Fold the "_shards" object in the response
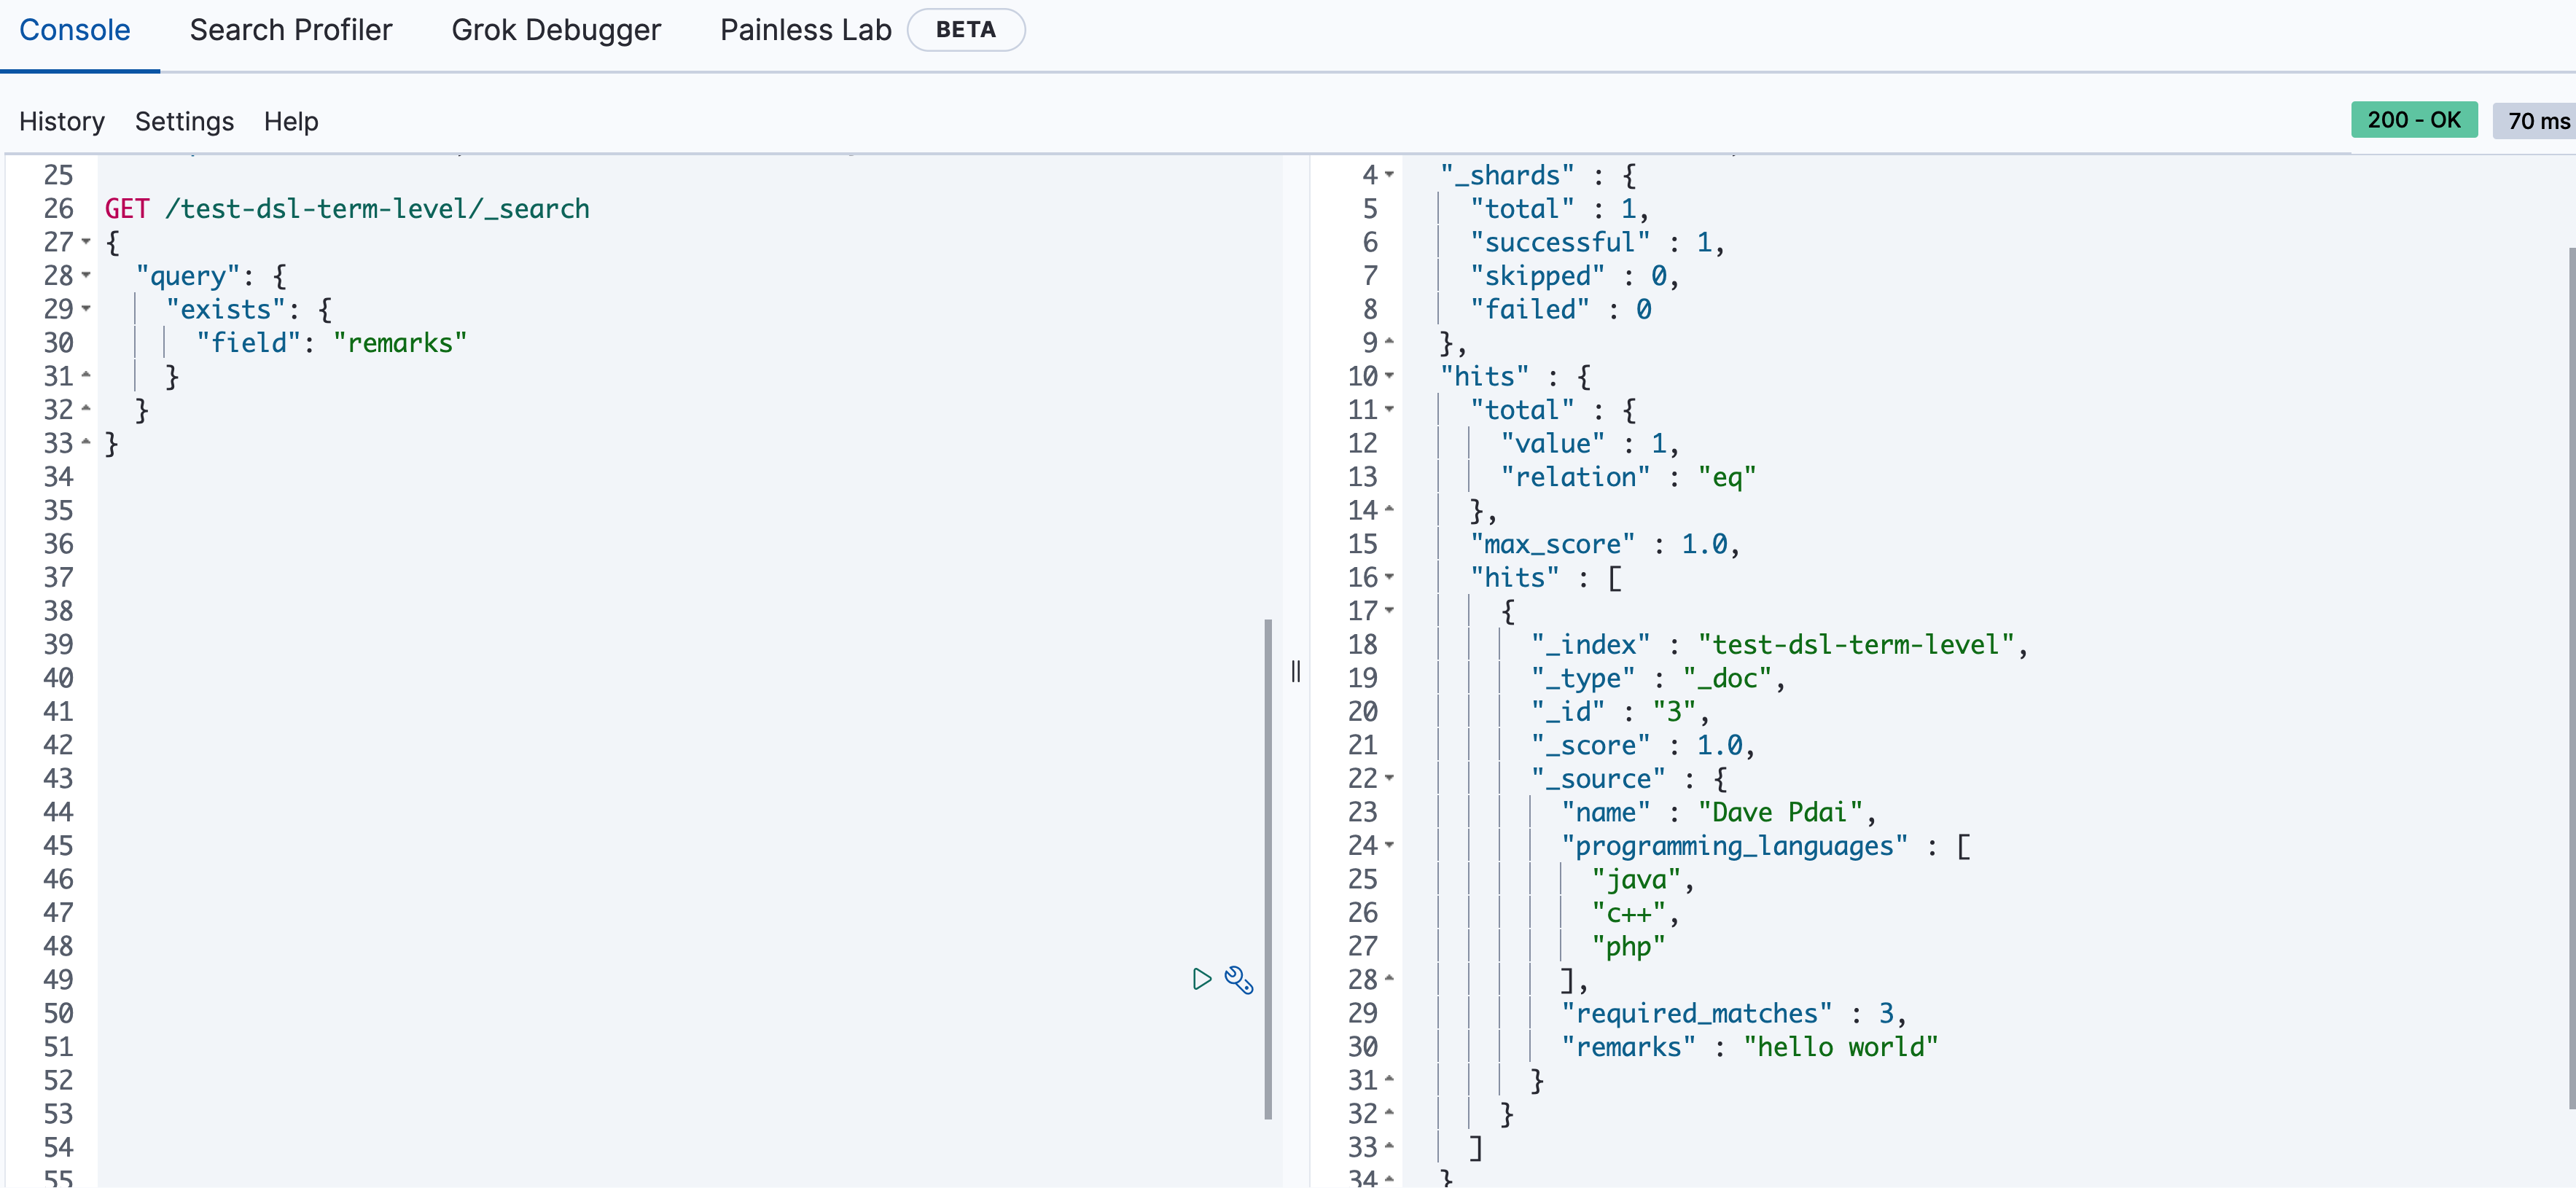The width and height of the screenshot is (2576, 1188). 1389,175
